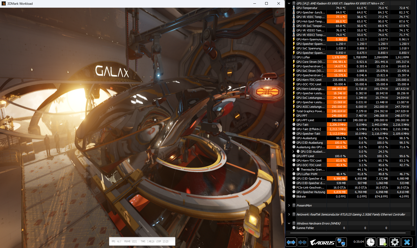The height and width of the screenshot is (248, 417).
Task: Select the GPU D3D-Auslastung row label
Action: tap(309, 143)
